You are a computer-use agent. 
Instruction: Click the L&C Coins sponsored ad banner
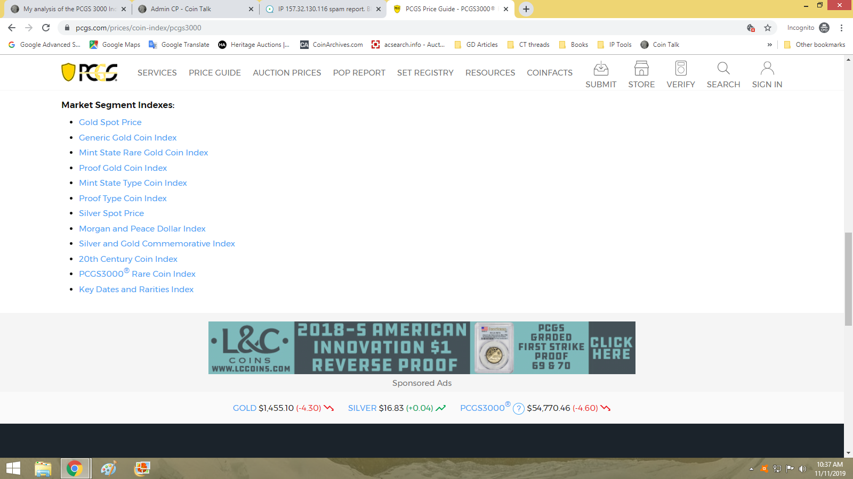click(x=422, y=348)
